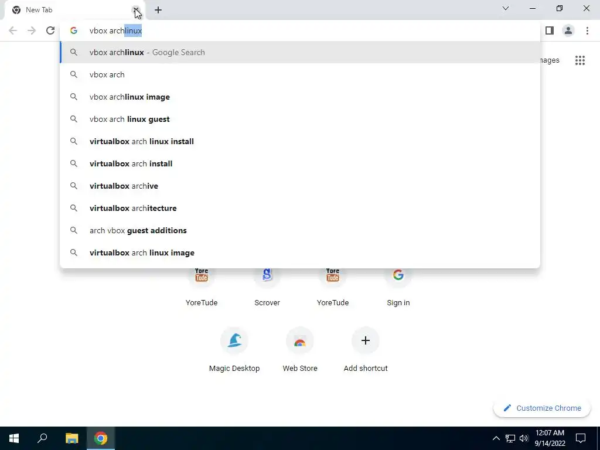This screenshot has height=450, width=600.
Task: Open the taskbar clock and date
Action: (x=550, y=438)
